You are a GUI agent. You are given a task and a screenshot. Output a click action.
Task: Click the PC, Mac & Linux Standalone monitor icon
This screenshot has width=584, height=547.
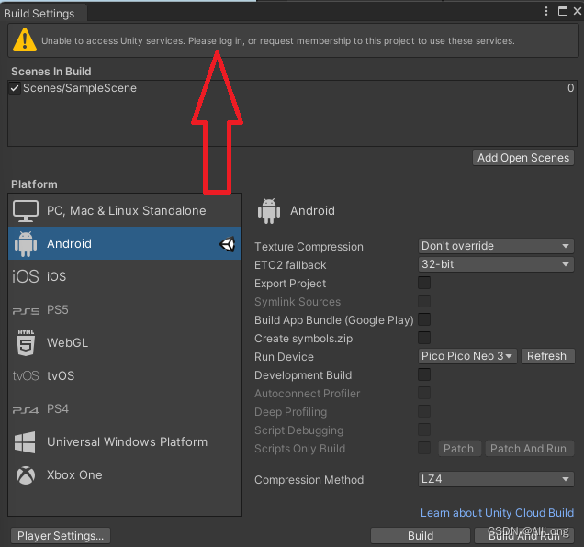tap(26, 211)
